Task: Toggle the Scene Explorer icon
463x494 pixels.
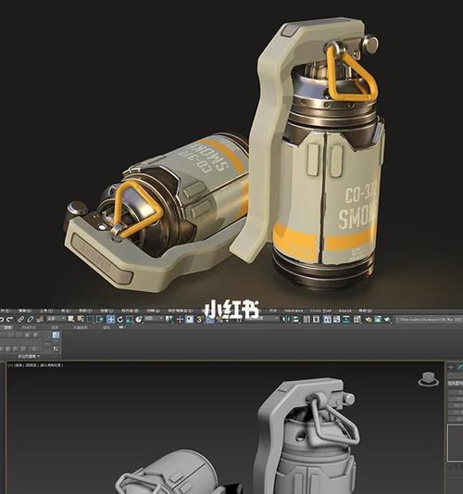Action: click(x=307, y=319)
